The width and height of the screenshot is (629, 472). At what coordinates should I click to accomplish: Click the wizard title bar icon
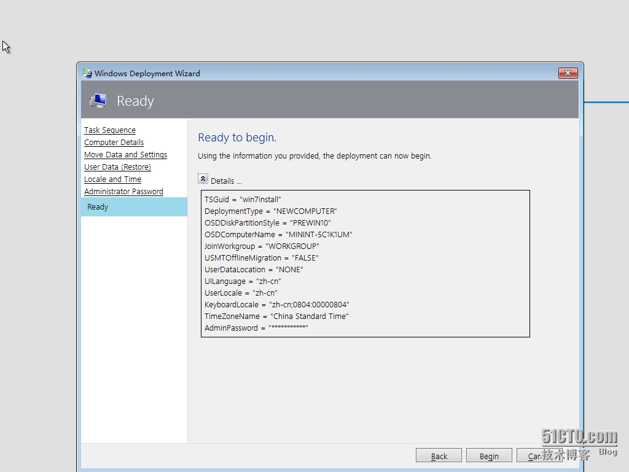click(x=87, y=73)
